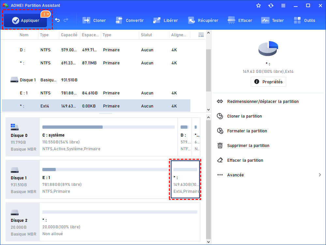The width and height of the screenshot is (326, 245).
Task: Open pending operations count dropdown
Action: coord(45,14)
